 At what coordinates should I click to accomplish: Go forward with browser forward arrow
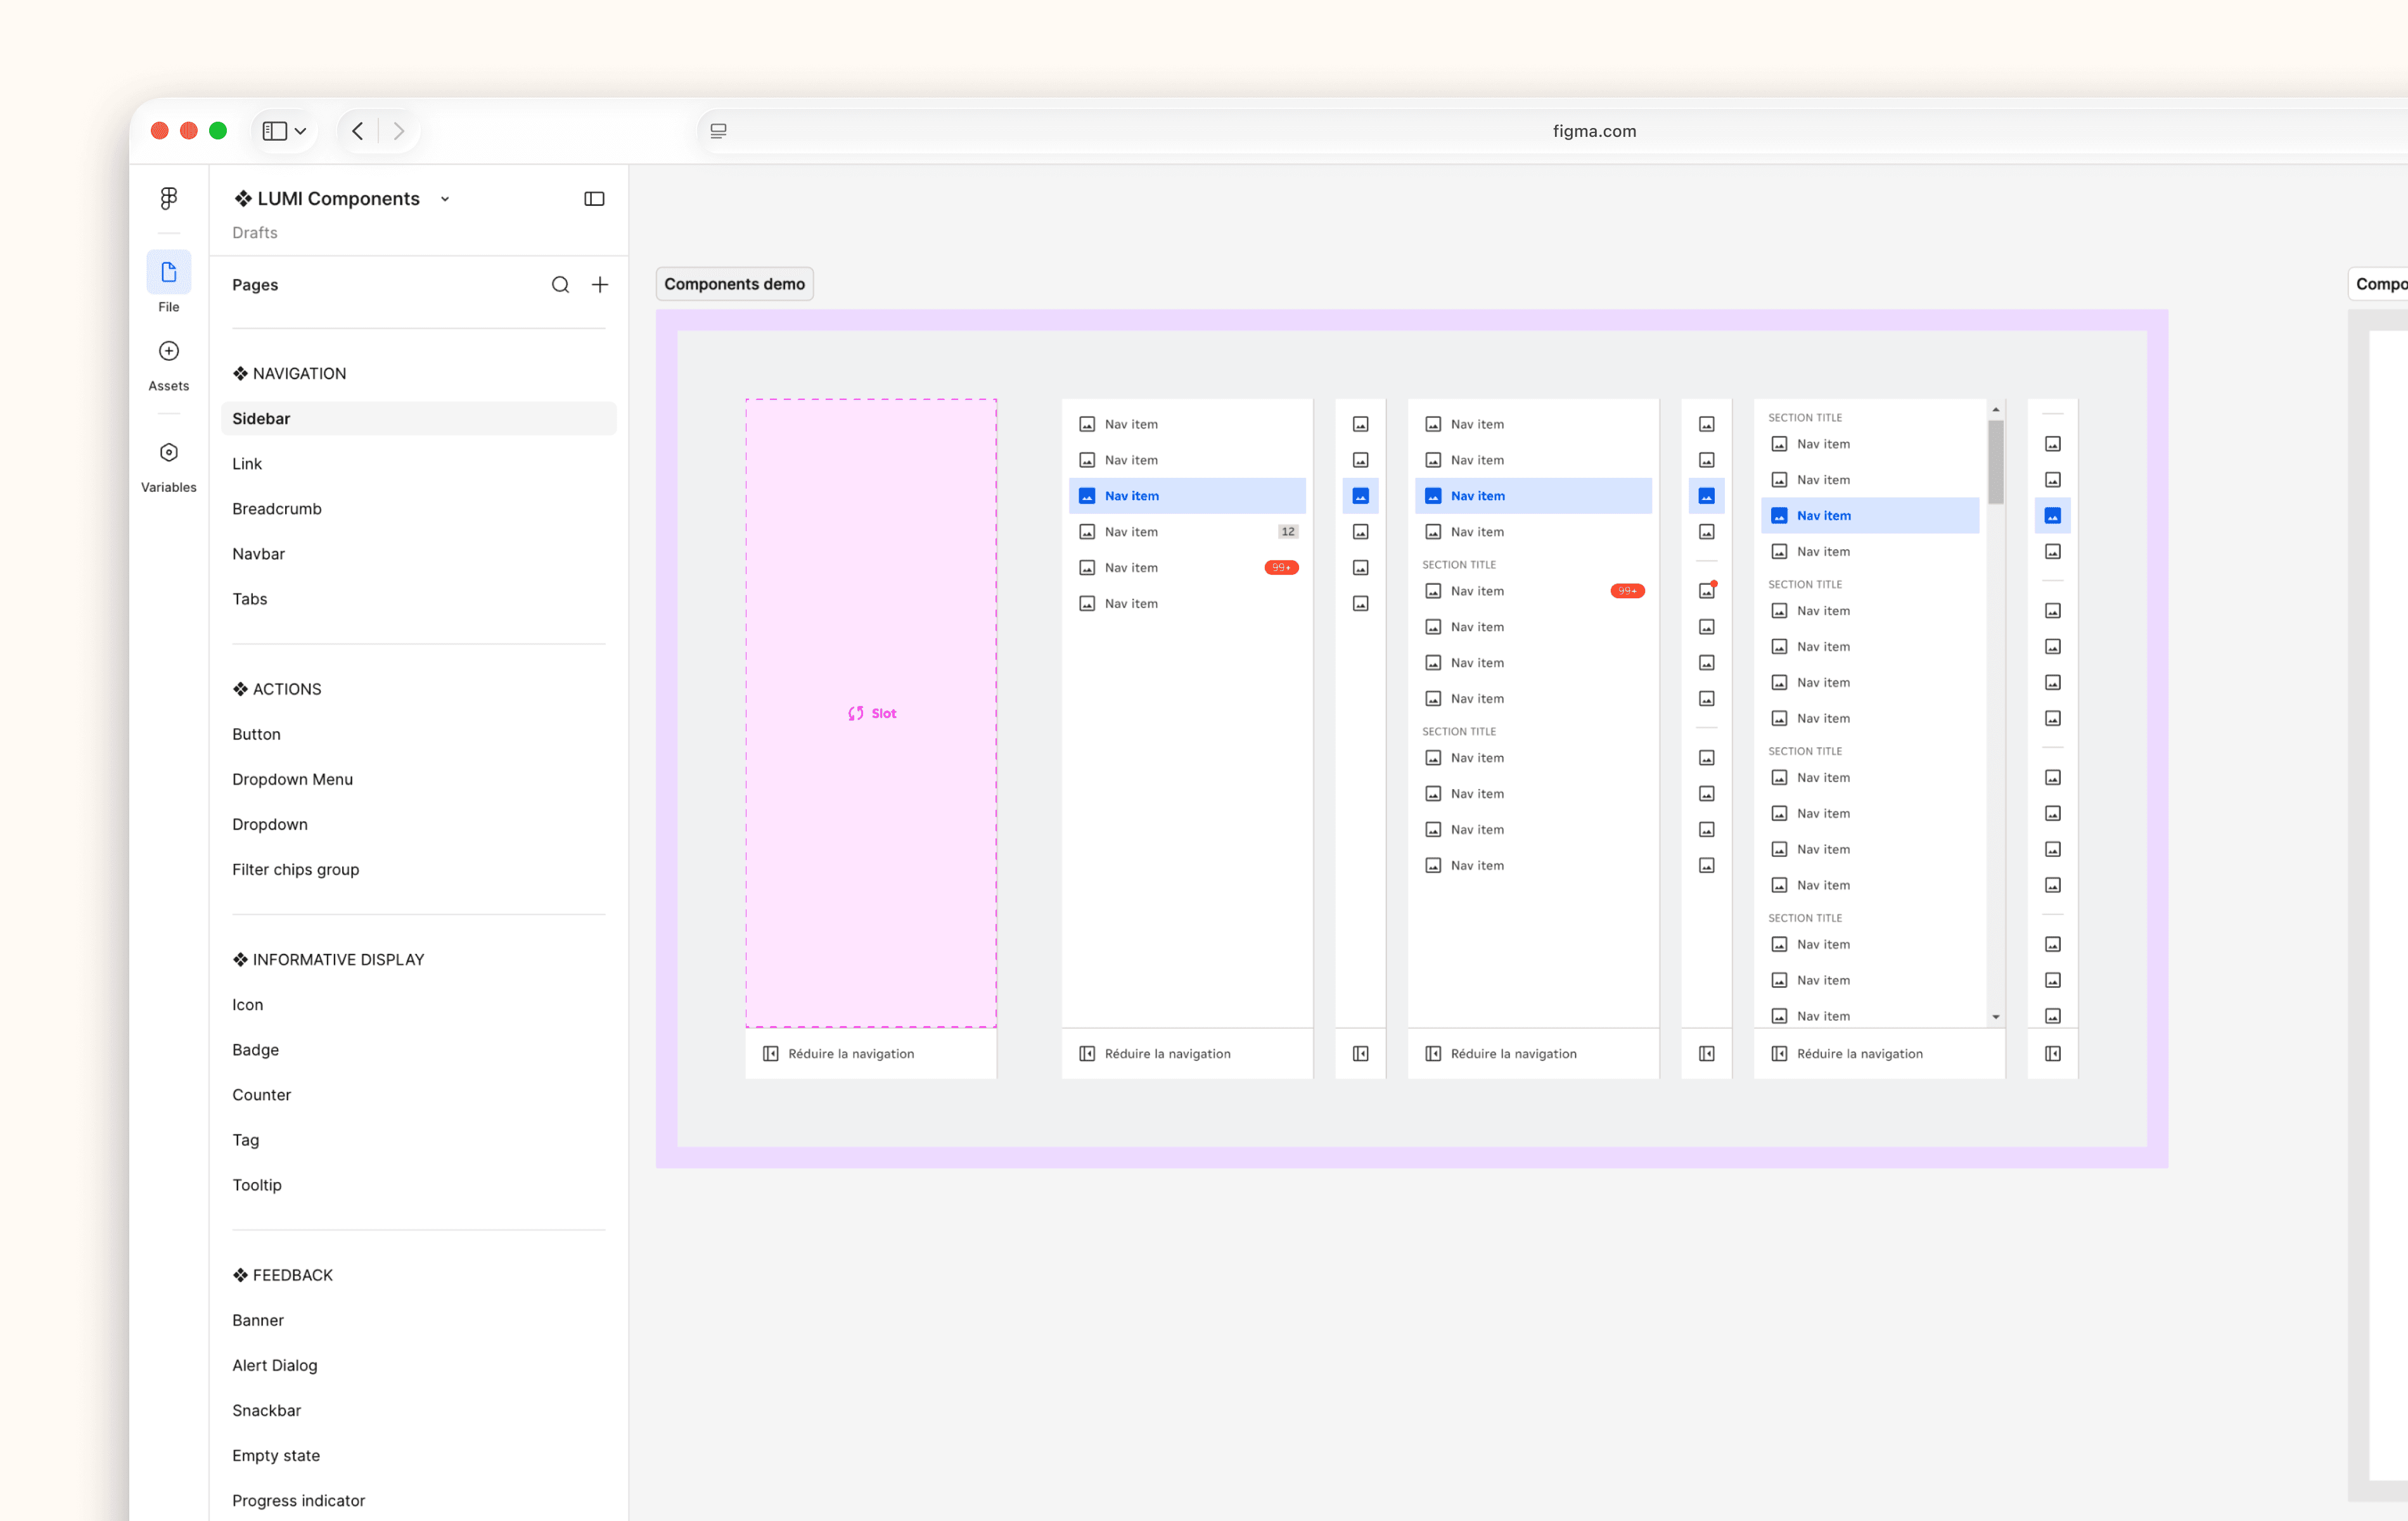(399, 131)
